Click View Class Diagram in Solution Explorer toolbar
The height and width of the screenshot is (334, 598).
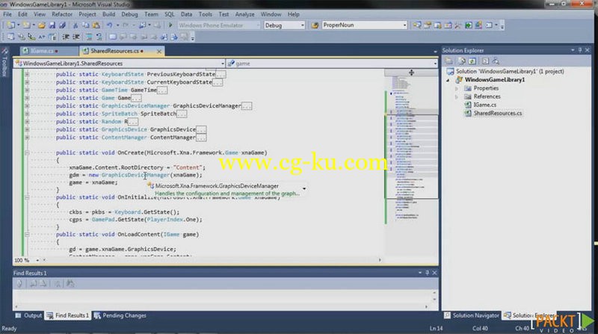click(x=496, y=61)
